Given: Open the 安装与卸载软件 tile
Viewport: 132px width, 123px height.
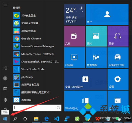Looking at the screenshot, I should [x=85, y=79].
